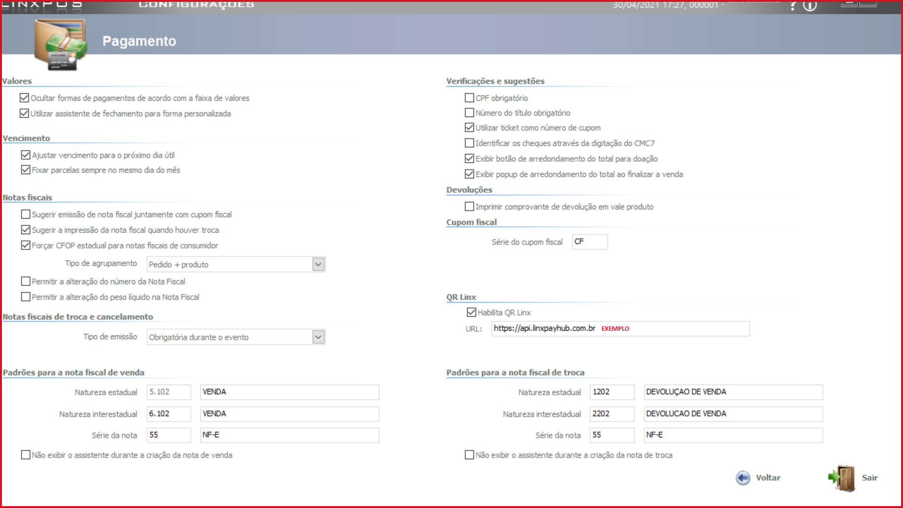This screenshot has width=903, height=508.
Task: Click the Voltar blue arrow icon
Action: click(x=743, y=478)
